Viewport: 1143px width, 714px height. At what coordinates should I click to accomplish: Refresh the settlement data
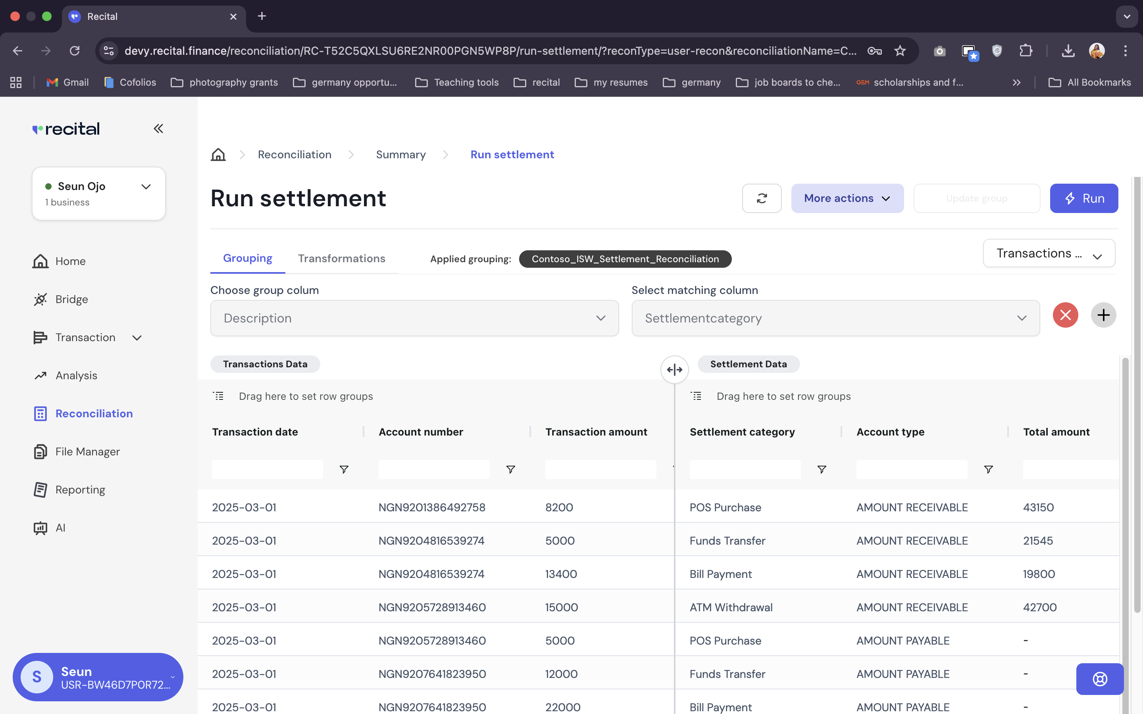click(x=761, y=198)
